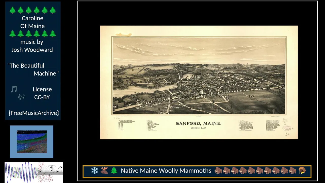Click 'Native Maine Woolly Mammoths' banner text
The width and height of the screenshot is (325, 183).
pos(166,171)
